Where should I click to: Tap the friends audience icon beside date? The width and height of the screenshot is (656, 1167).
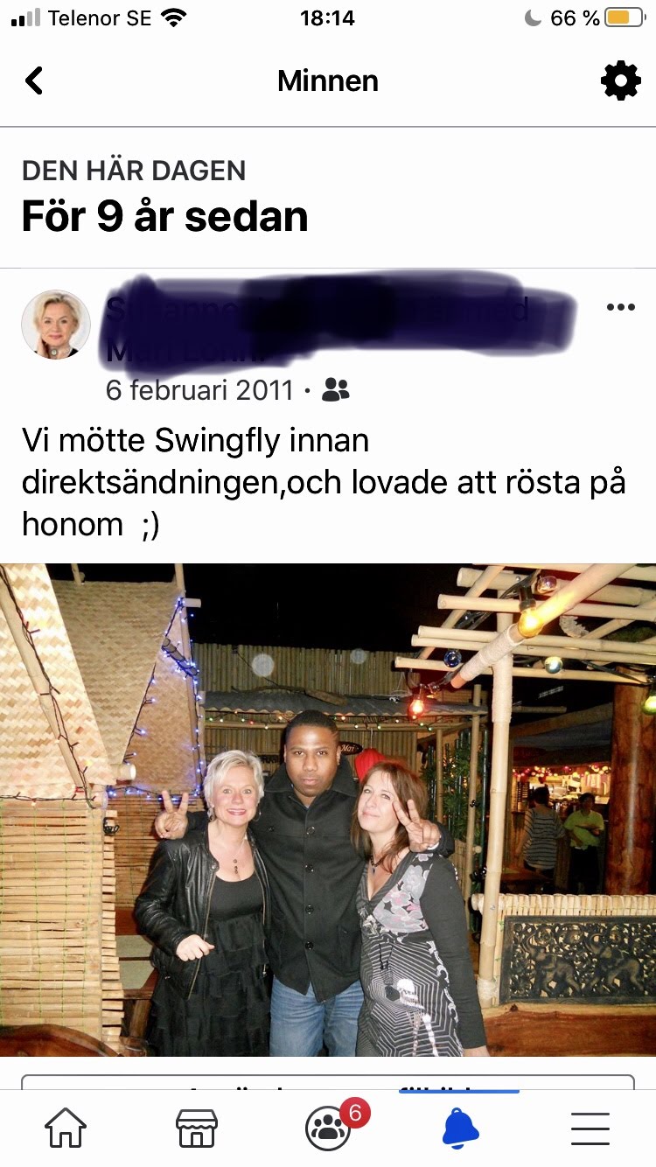coord(336,389)
